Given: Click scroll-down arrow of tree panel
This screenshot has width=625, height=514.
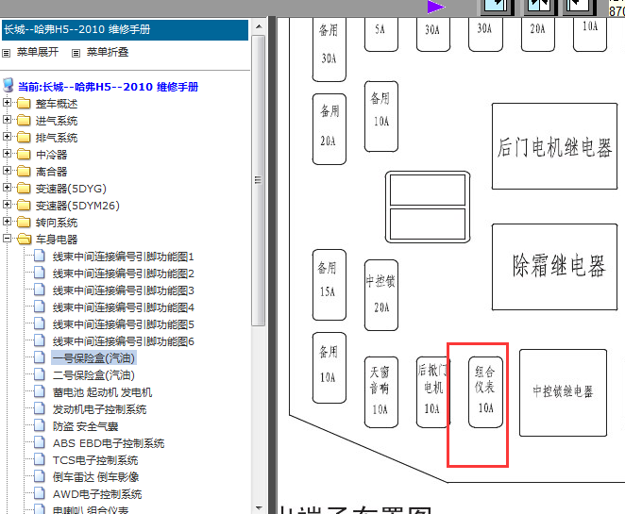Looking at the screenshot, I should 259,508.
